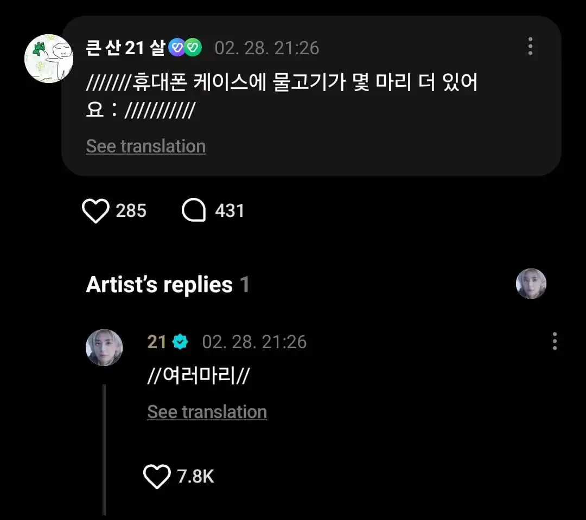This screenshot has height=520, width=586.
Task: Tap the 7.8K like count on the reply
Action: (x=195, y=477)
